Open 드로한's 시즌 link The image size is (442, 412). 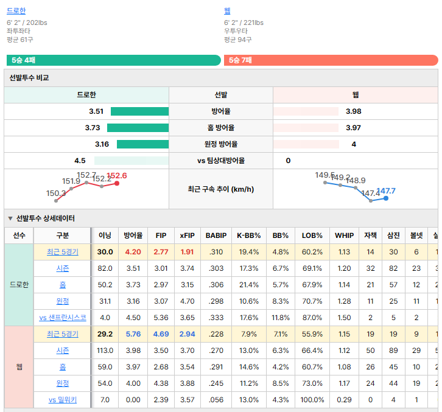coord(63,268)
